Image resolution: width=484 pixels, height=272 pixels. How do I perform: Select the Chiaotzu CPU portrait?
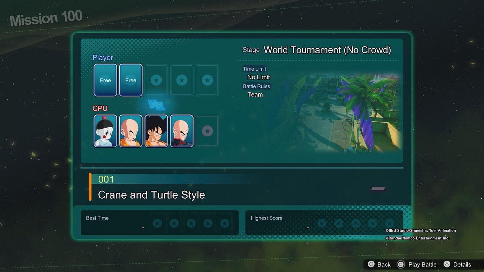click(x=105, y=131)
